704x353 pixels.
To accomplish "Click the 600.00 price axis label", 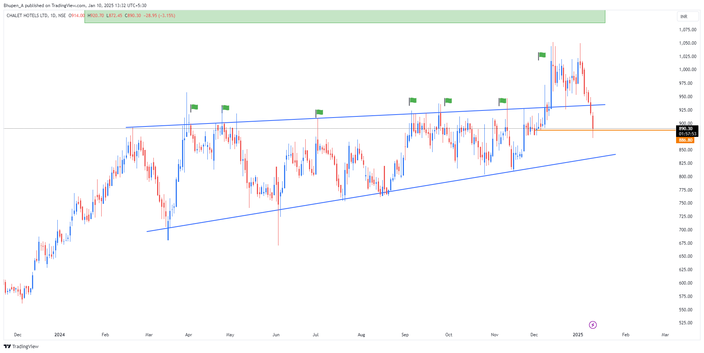I will click(686, 283).
